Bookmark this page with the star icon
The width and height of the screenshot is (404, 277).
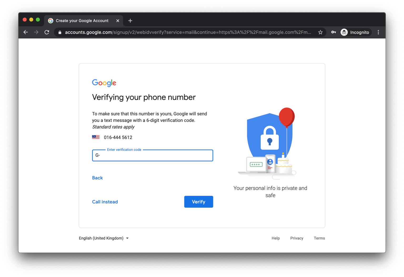tap(320, 32)
